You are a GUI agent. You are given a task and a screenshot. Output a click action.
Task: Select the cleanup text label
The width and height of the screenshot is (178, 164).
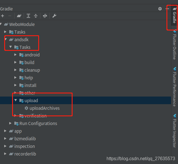pos(32,70)
